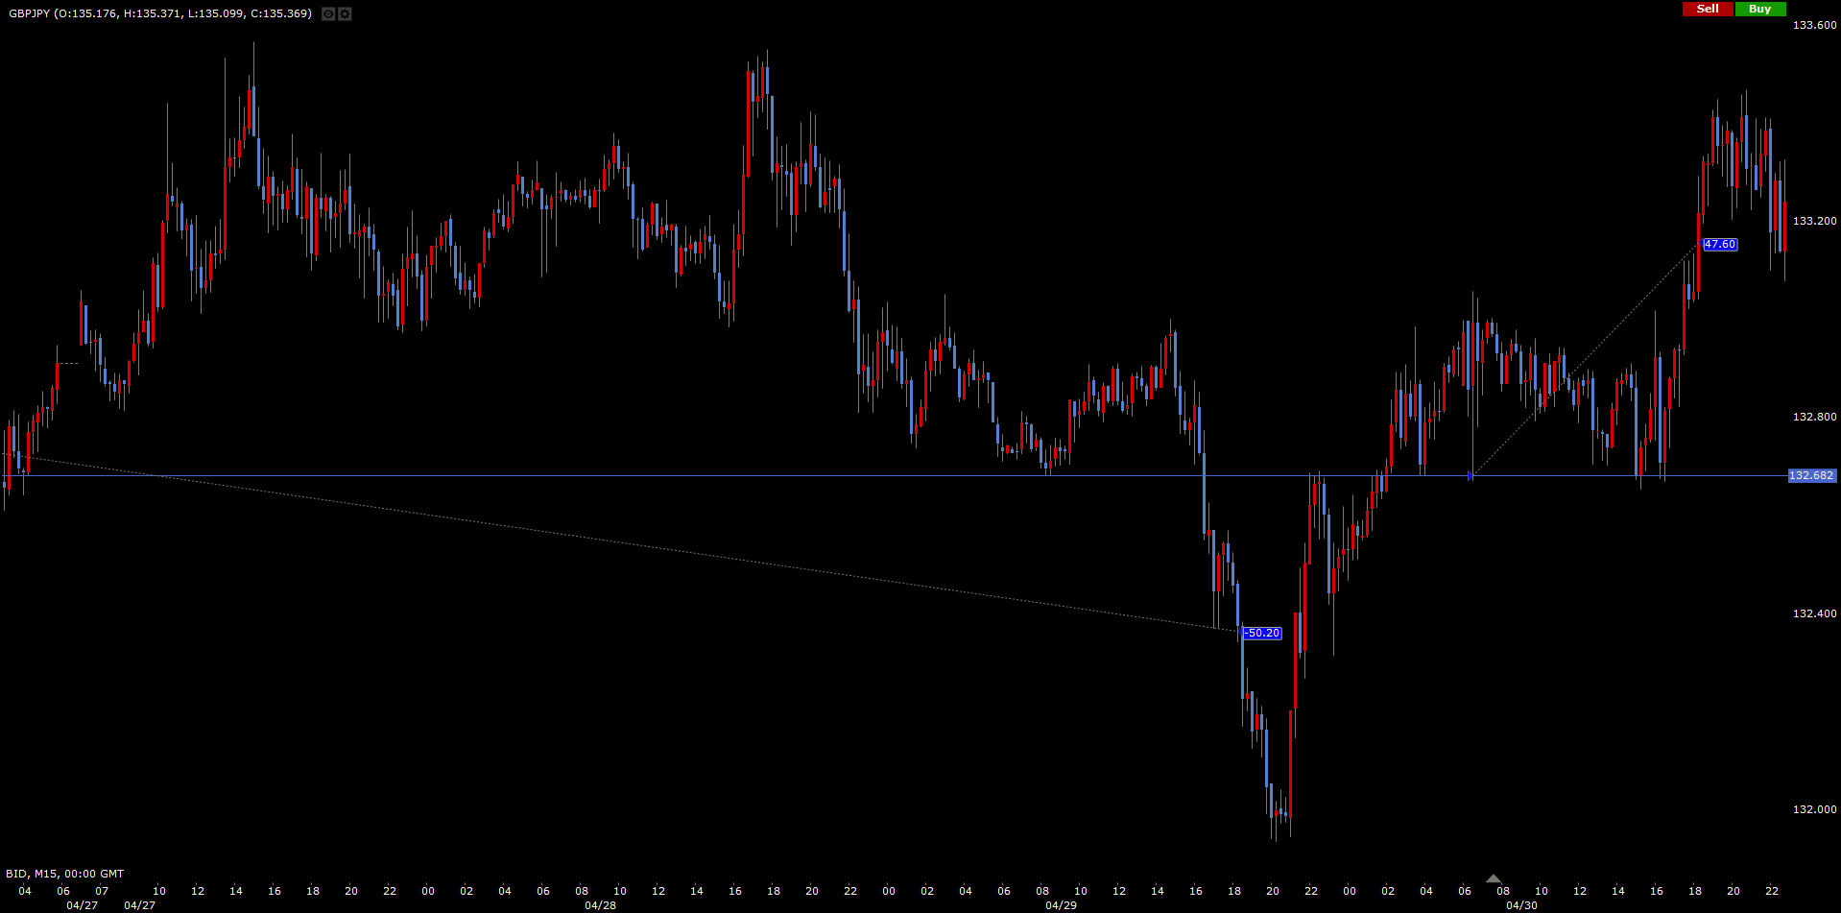Click the eye visibility icon beside GBPJPY
Image resolution: width=1841 pixels, height=913 pixels.
tap(328, 14)
